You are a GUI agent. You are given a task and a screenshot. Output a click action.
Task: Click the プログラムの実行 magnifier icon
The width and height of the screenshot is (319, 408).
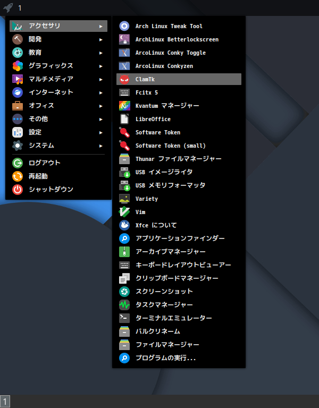coord(124,358)
